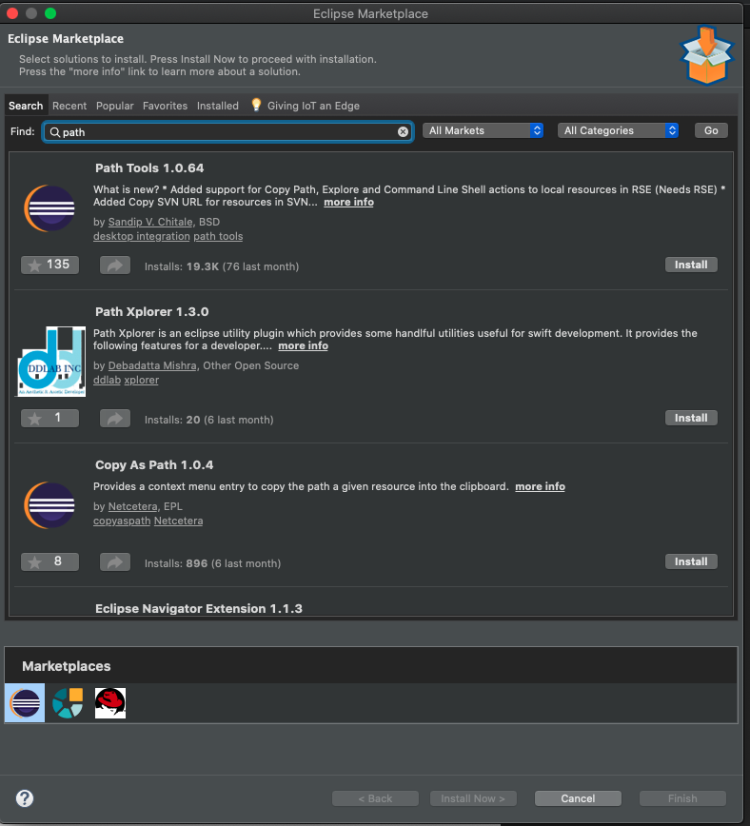Image resolution: width=750 pixels, height=826 pixels.
Task: Switch to the Recent tab
Action: 69,106
